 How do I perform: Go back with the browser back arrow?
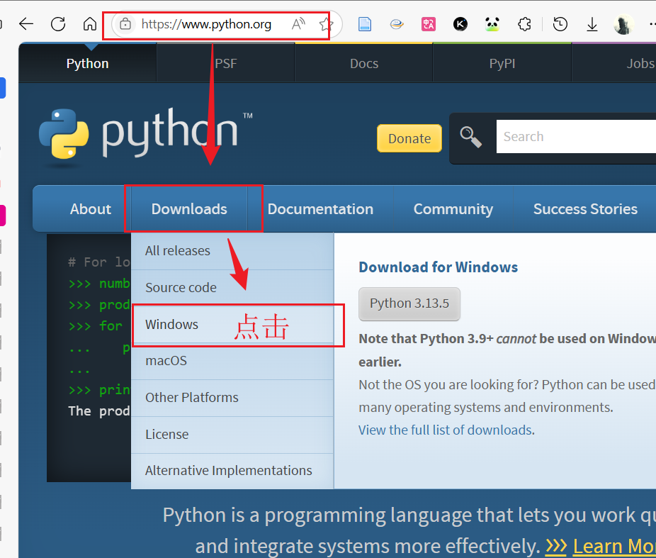click(x=26, y=24)
